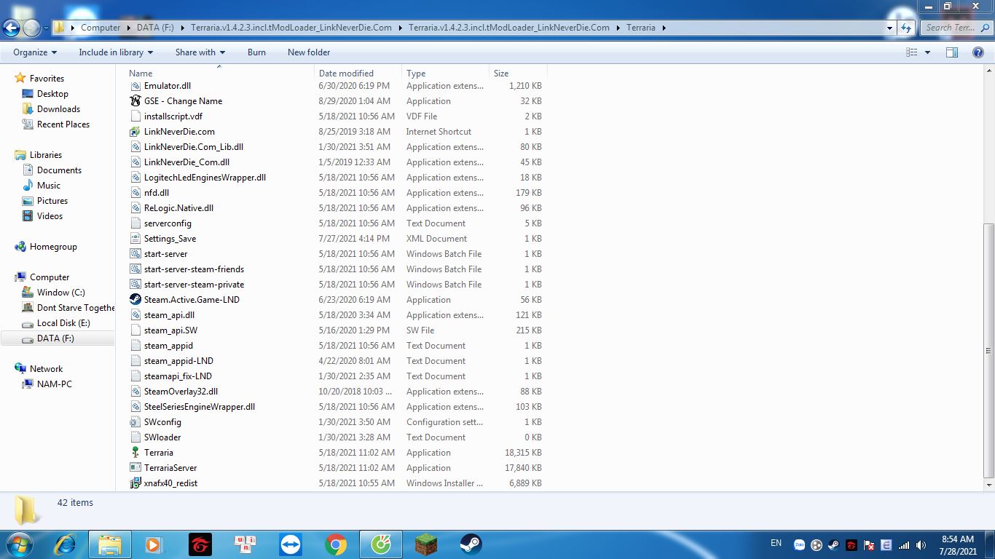The height and width of the screenshot is (559, 995).
Task: Sort files by Date modified column
Action: tap(346, 74)
